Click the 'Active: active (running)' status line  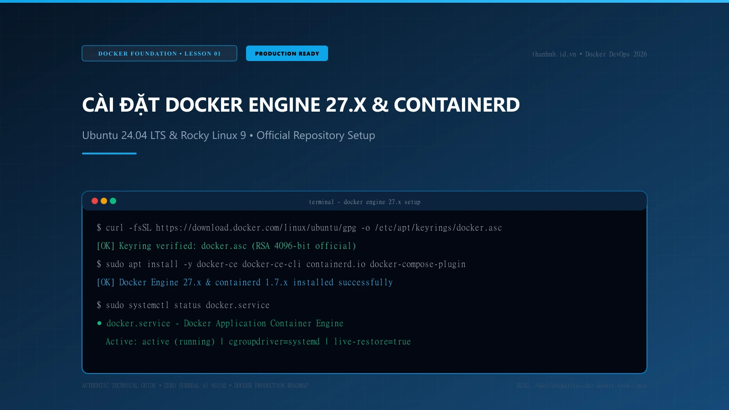pyautogui.click(x=258, y=342)
